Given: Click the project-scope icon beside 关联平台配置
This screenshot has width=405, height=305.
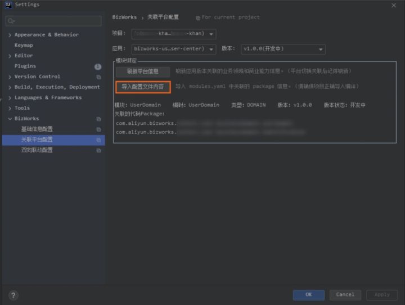Looking at the screenshot, I should coord(98,140).
